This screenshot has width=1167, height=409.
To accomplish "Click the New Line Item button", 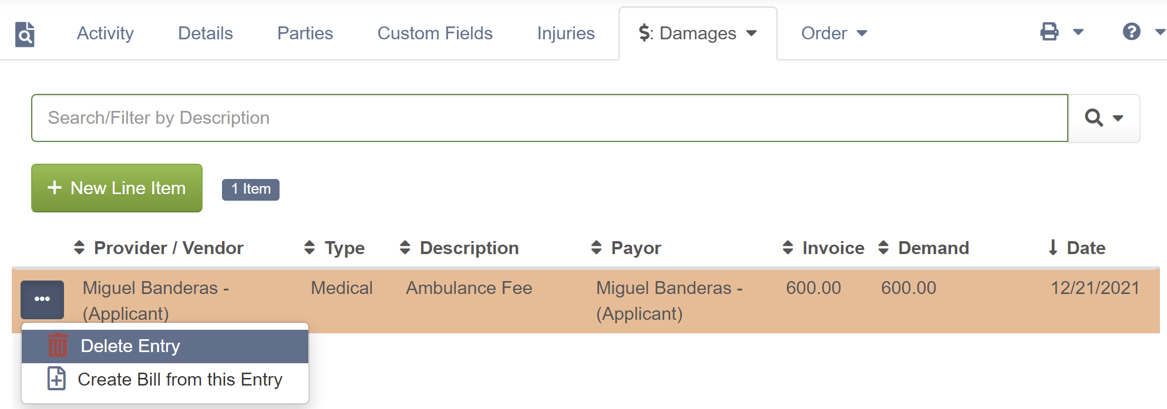I will [117, 188].
